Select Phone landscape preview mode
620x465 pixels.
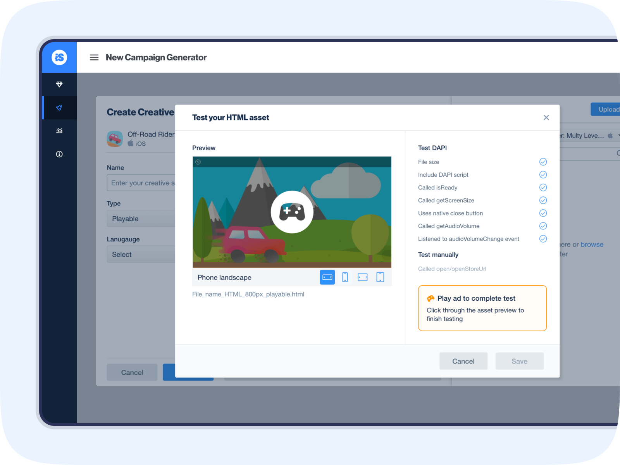327,277
